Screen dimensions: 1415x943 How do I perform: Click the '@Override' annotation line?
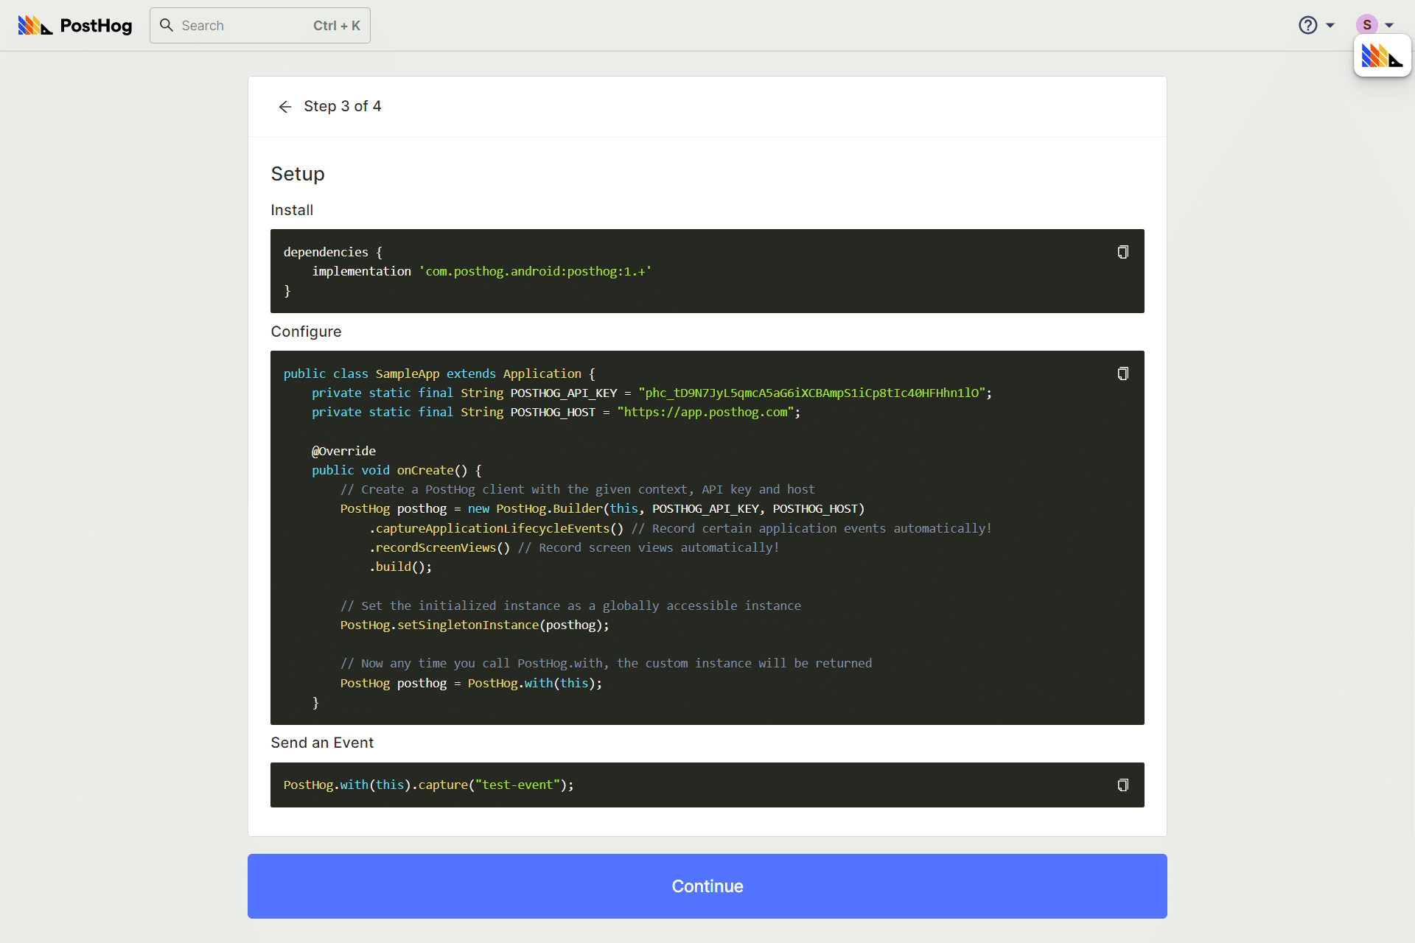pos(343,451)
